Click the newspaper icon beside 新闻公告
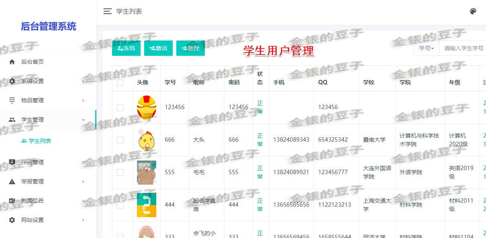Viewport: 486px width, 238px height. tap(12, 201)
